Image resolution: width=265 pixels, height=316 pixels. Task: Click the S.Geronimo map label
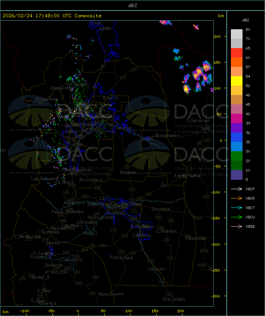point(198,120)
